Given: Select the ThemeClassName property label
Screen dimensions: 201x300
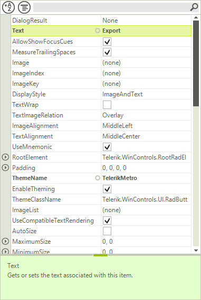Looking at the screenshot, I should click(36, 199).
